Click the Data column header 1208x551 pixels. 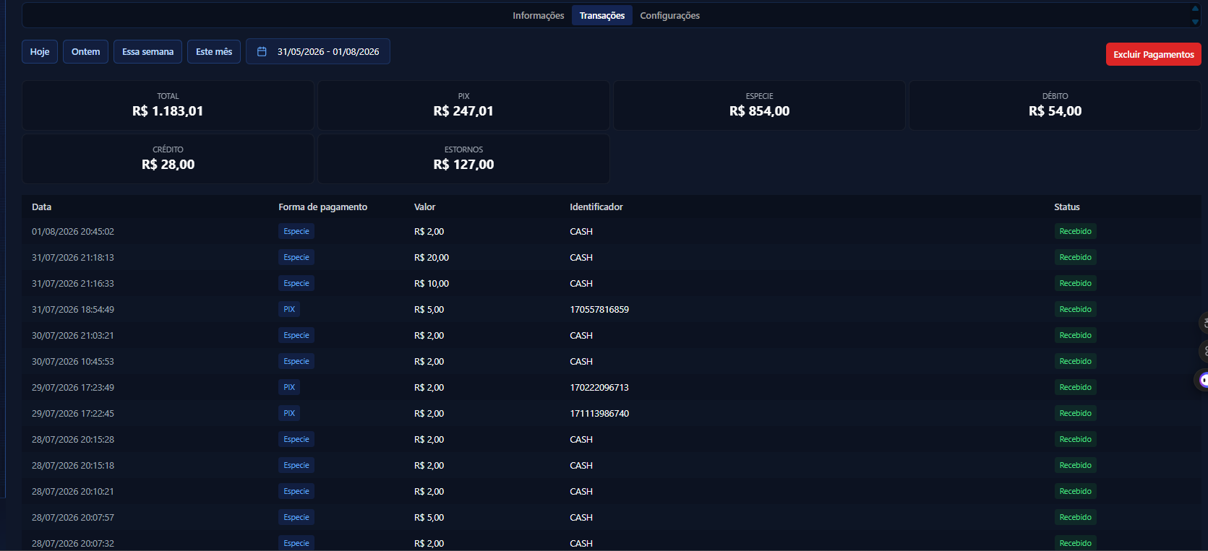click(x=42, y=207)
